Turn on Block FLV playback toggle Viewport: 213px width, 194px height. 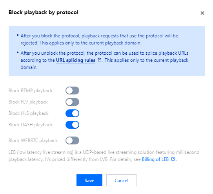[73, 102]
